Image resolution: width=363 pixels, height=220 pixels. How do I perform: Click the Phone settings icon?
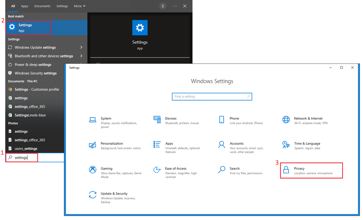pos(222,120)
